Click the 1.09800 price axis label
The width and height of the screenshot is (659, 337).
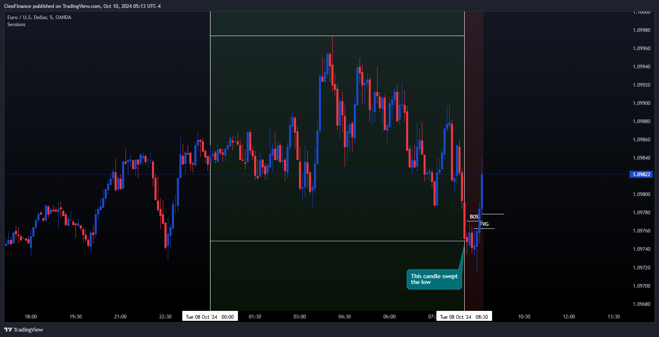[x=642, y=194]
